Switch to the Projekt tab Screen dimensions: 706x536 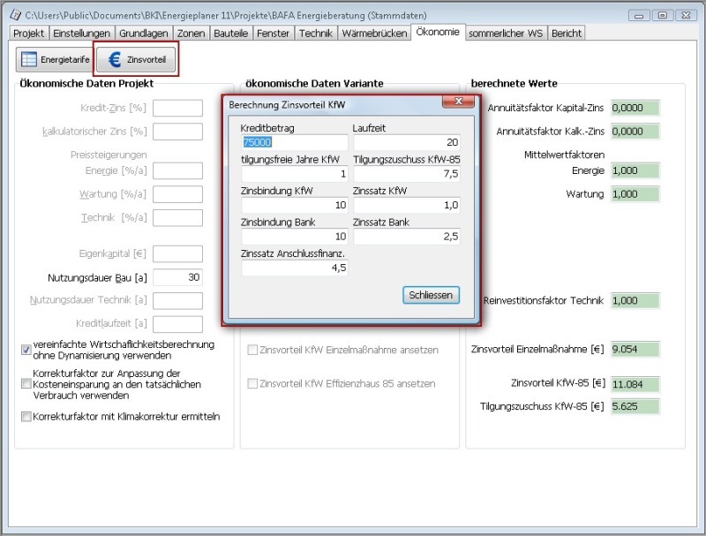(x=29, y=34)
